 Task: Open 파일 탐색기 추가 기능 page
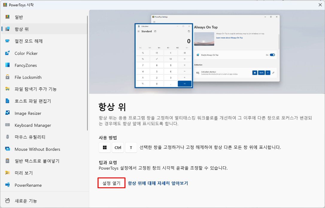(44, 89)
